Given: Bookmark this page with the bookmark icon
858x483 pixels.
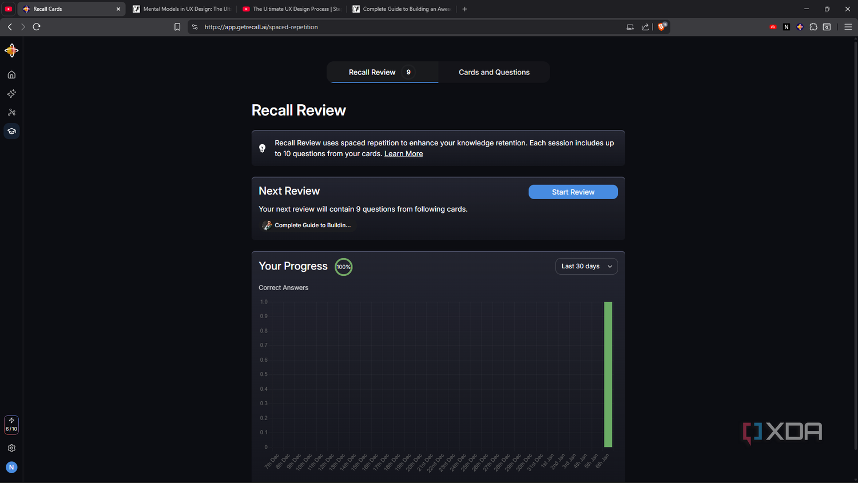Looking at the screenshot, I should pyautogui.click(x=177, y=27).
